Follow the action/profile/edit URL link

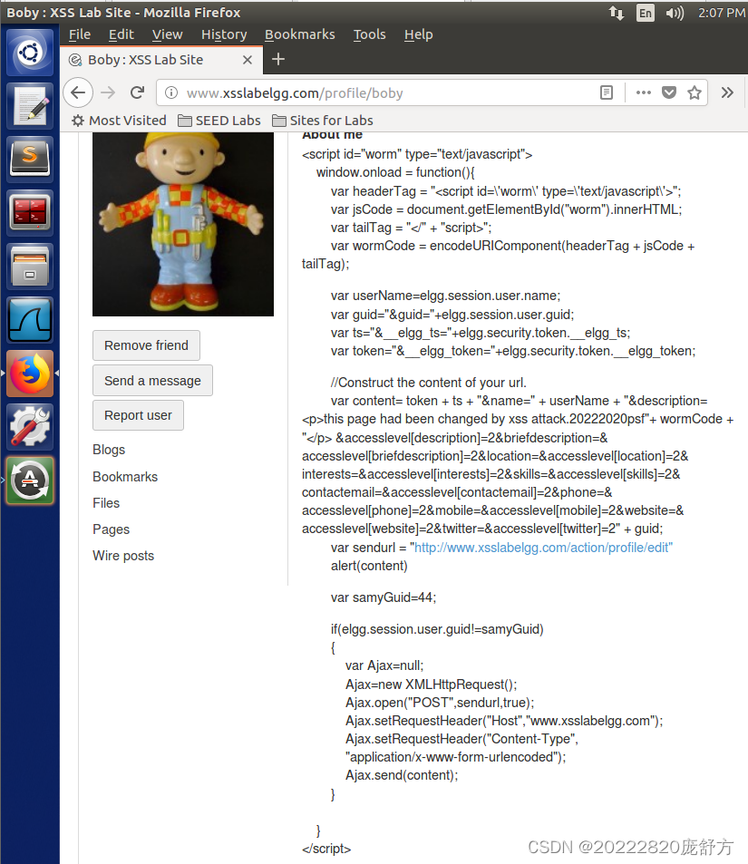click(541, 548)
